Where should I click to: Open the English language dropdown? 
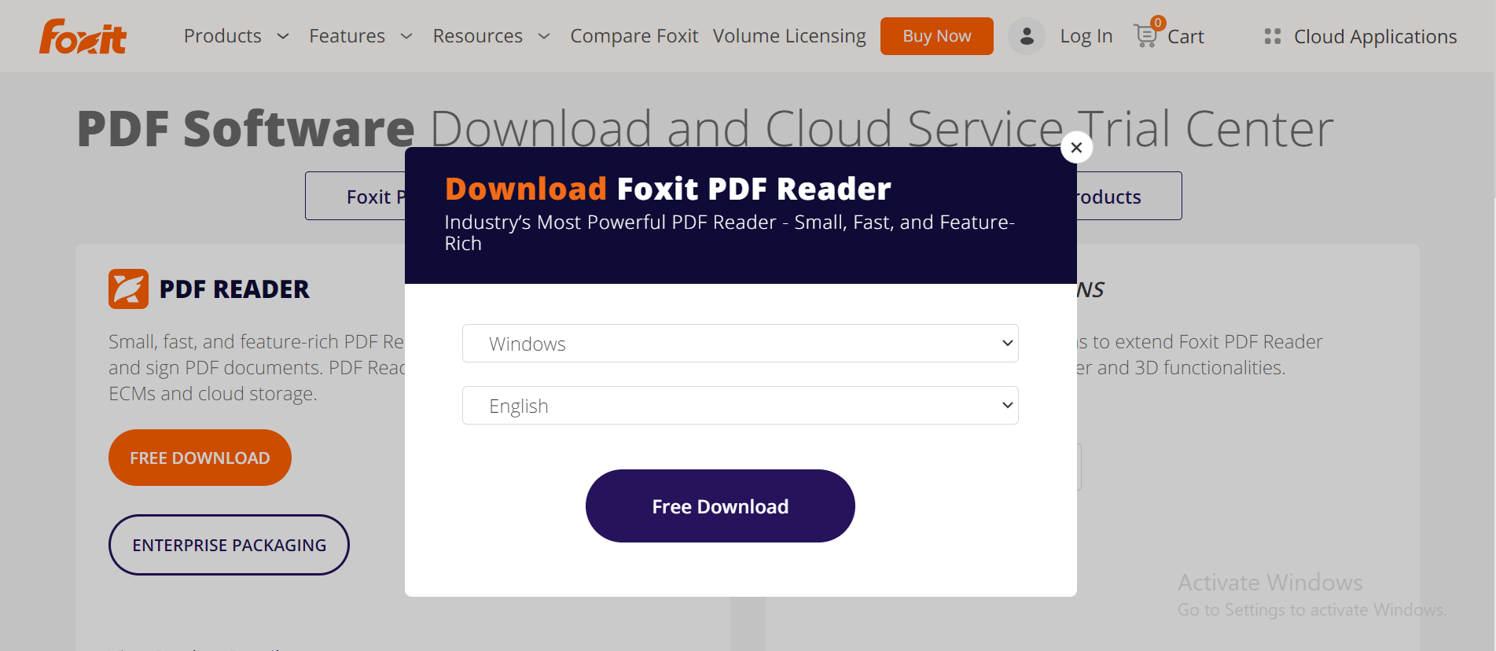tap(740, 405)
